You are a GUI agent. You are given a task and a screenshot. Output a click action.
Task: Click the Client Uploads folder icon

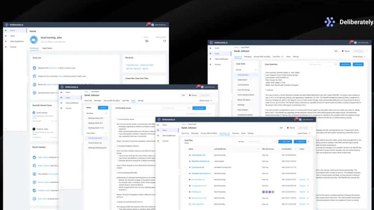coord(190,155)
